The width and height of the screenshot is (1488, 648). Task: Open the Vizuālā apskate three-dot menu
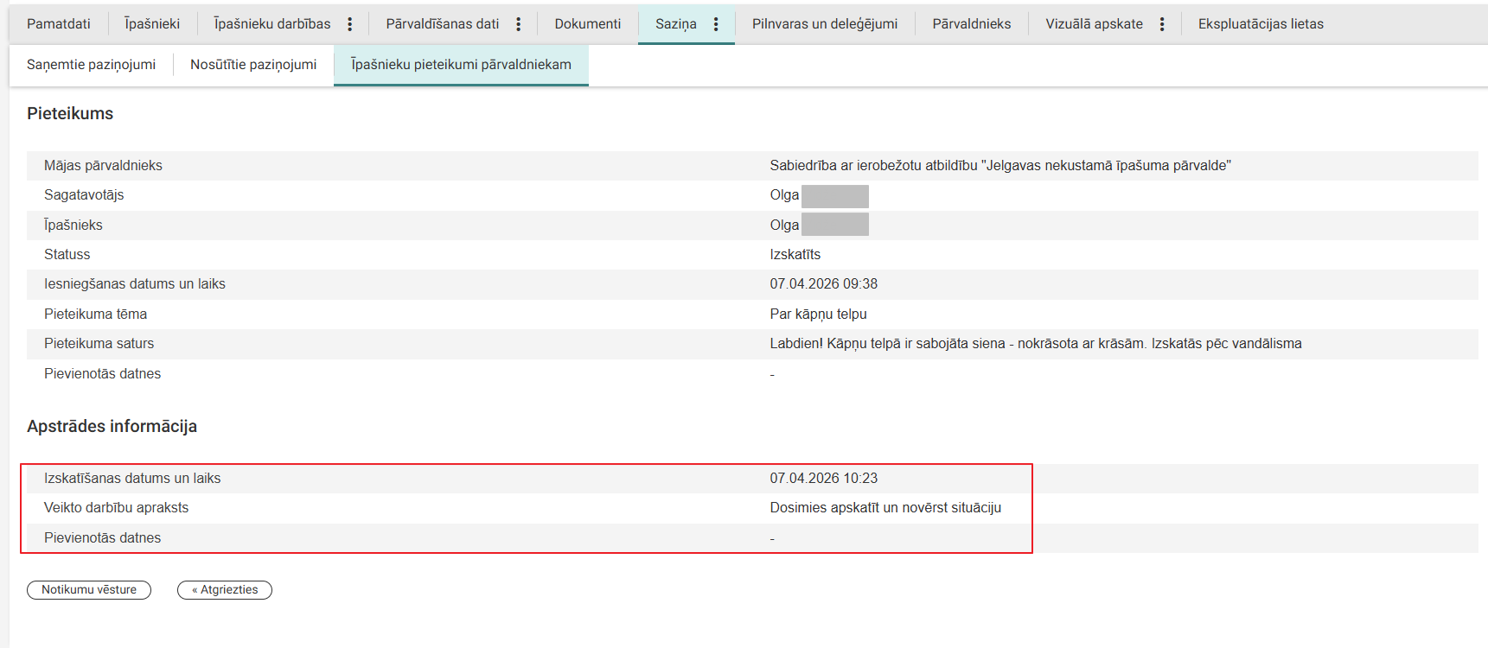pyautogui.click(x=1162, y=24)
